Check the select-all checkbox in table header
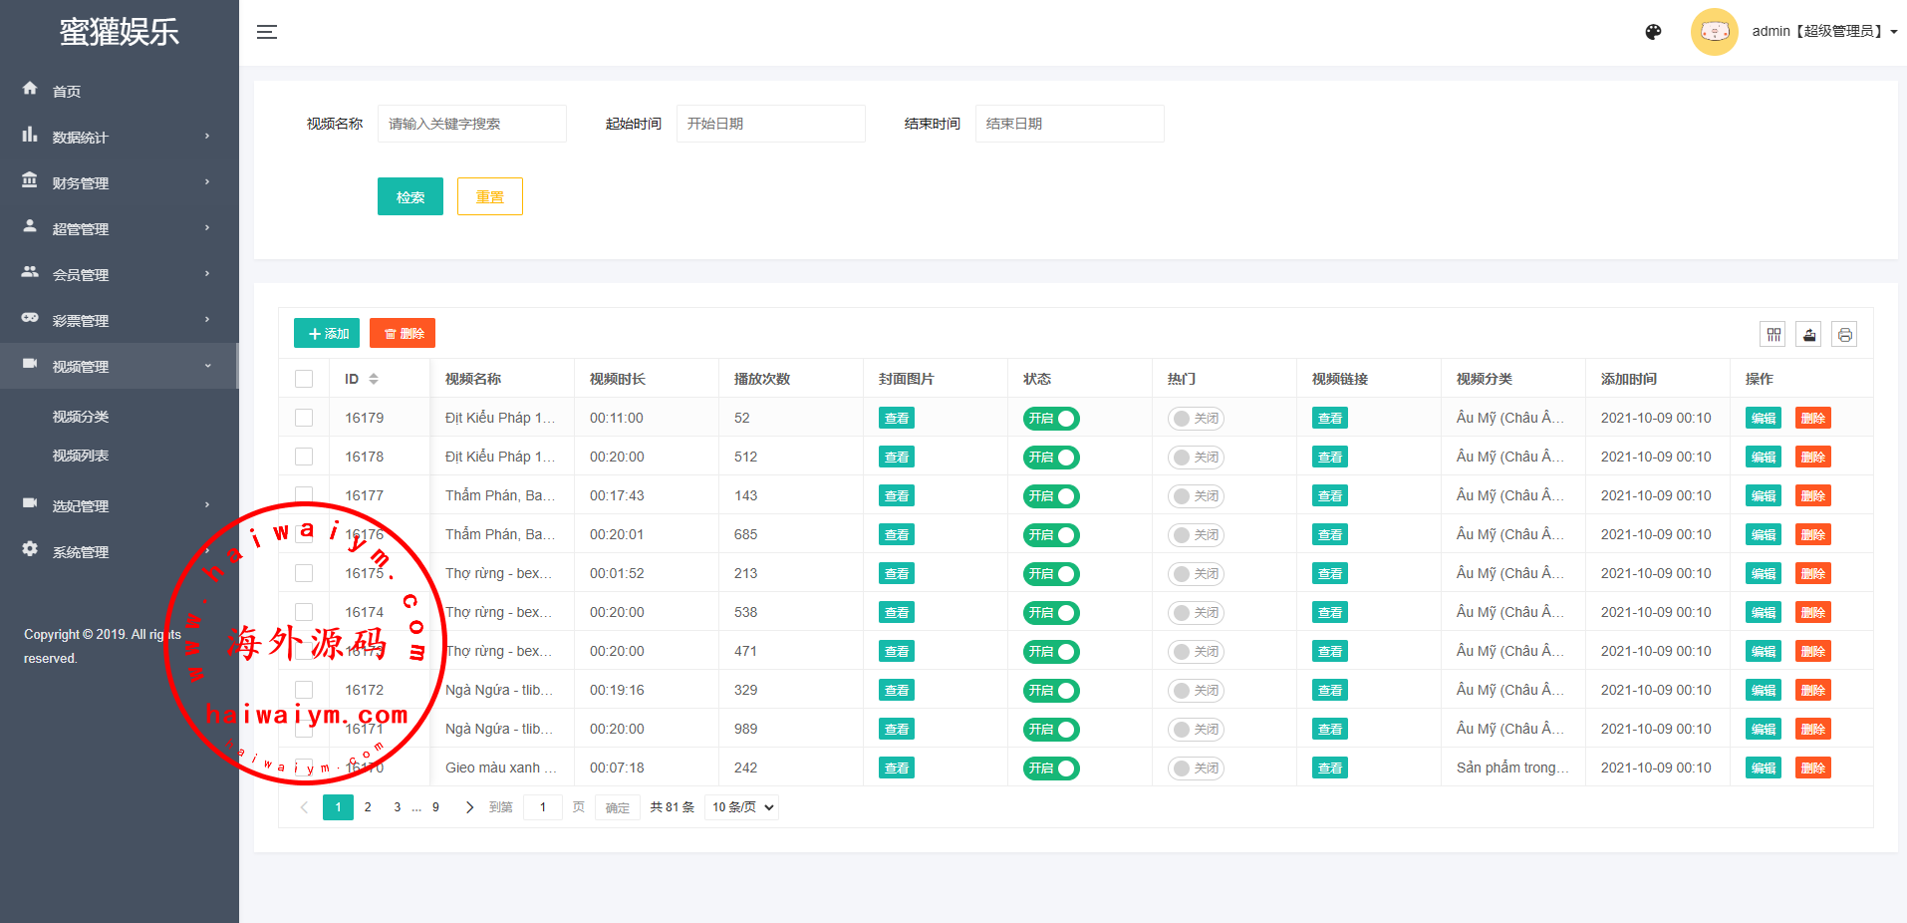1907x923 pixels. 304,379
